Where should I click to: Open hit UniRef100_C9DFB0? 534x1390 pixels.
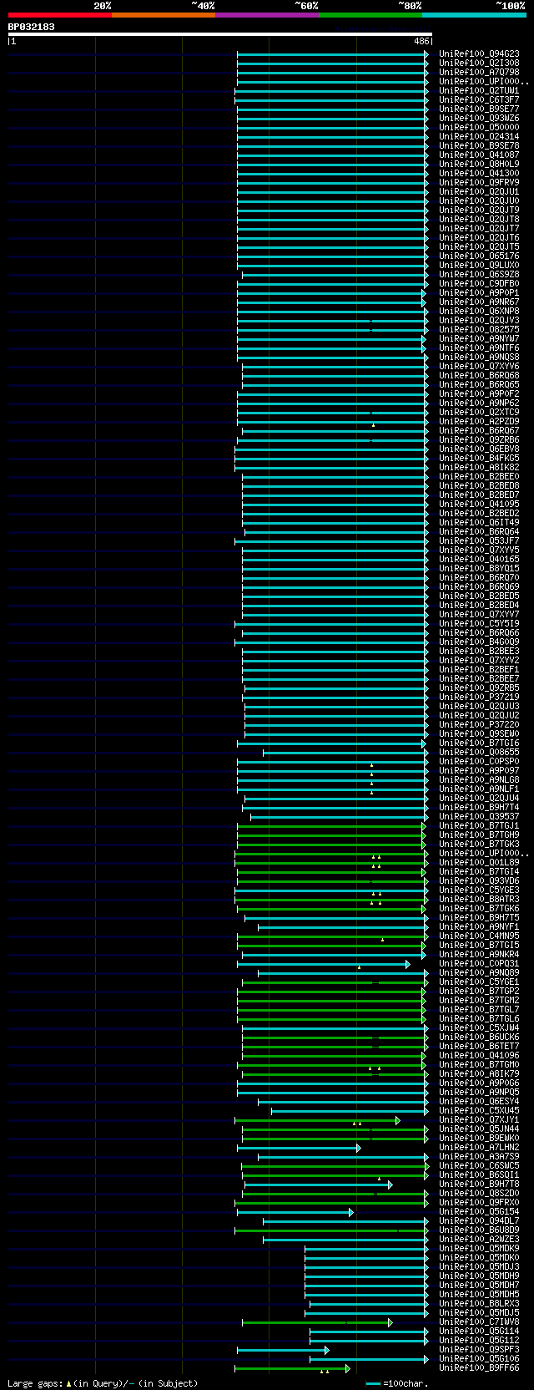tap(479, 284)
